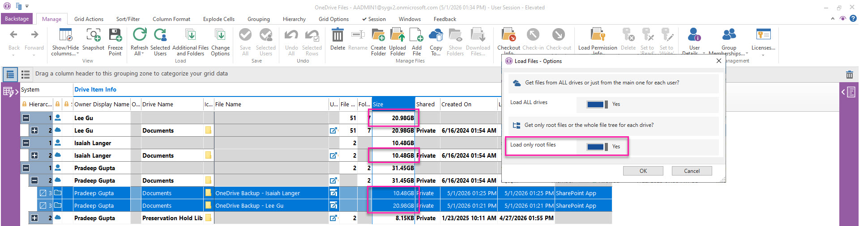Screen dimensions: 859x226
Task: Click the Back navigation arrow
Action: pos(14,35)
